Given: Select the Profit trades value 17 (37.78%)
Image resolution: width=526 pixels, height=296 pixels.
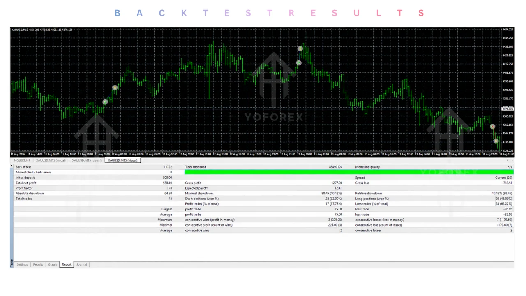Looking at the screenshot, I should pyautogui.click(x=334, y=204).
